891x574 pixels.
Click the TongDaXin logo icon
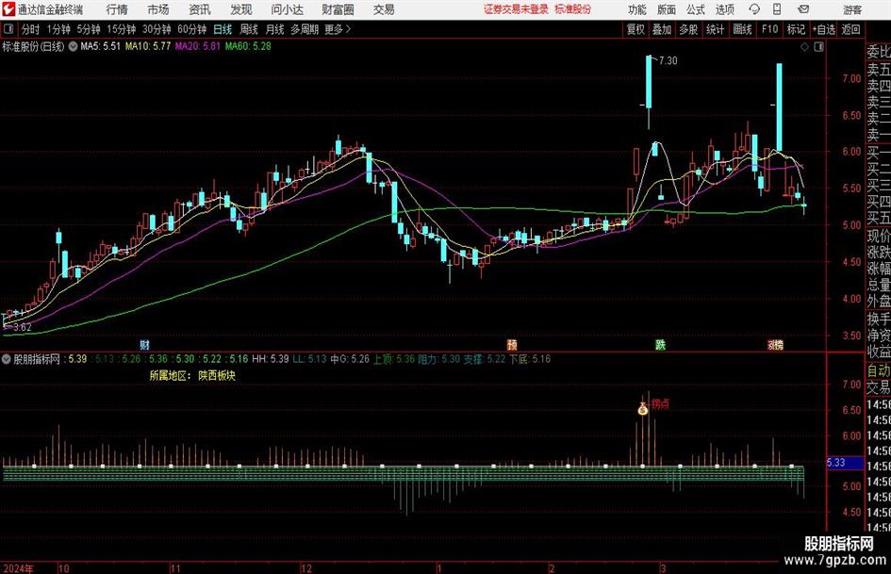pos(8,9)
